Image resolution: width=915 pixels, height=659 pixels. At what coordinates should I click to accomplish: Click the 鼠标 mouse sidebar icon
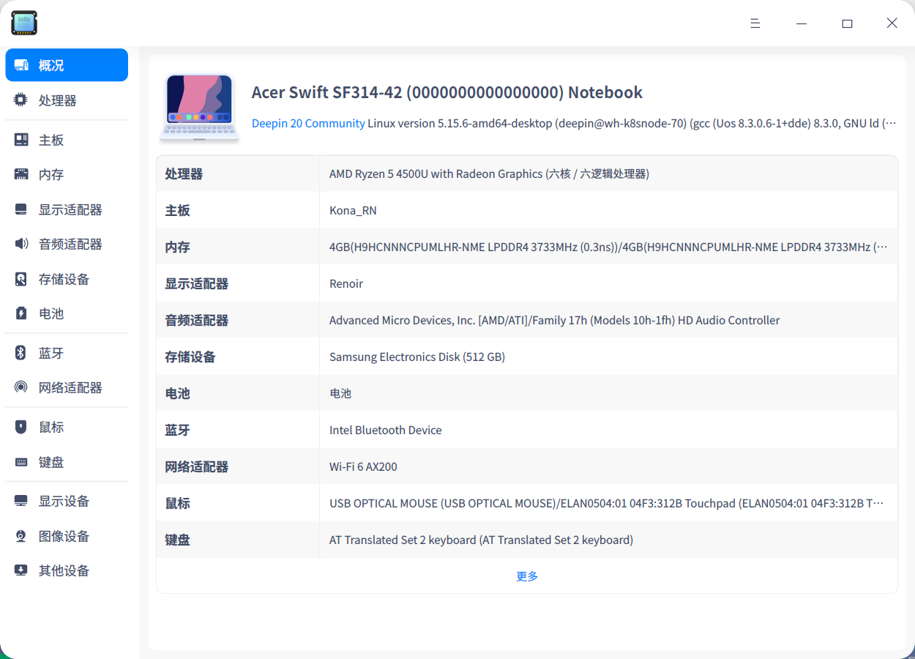click(x=22, y=426)
